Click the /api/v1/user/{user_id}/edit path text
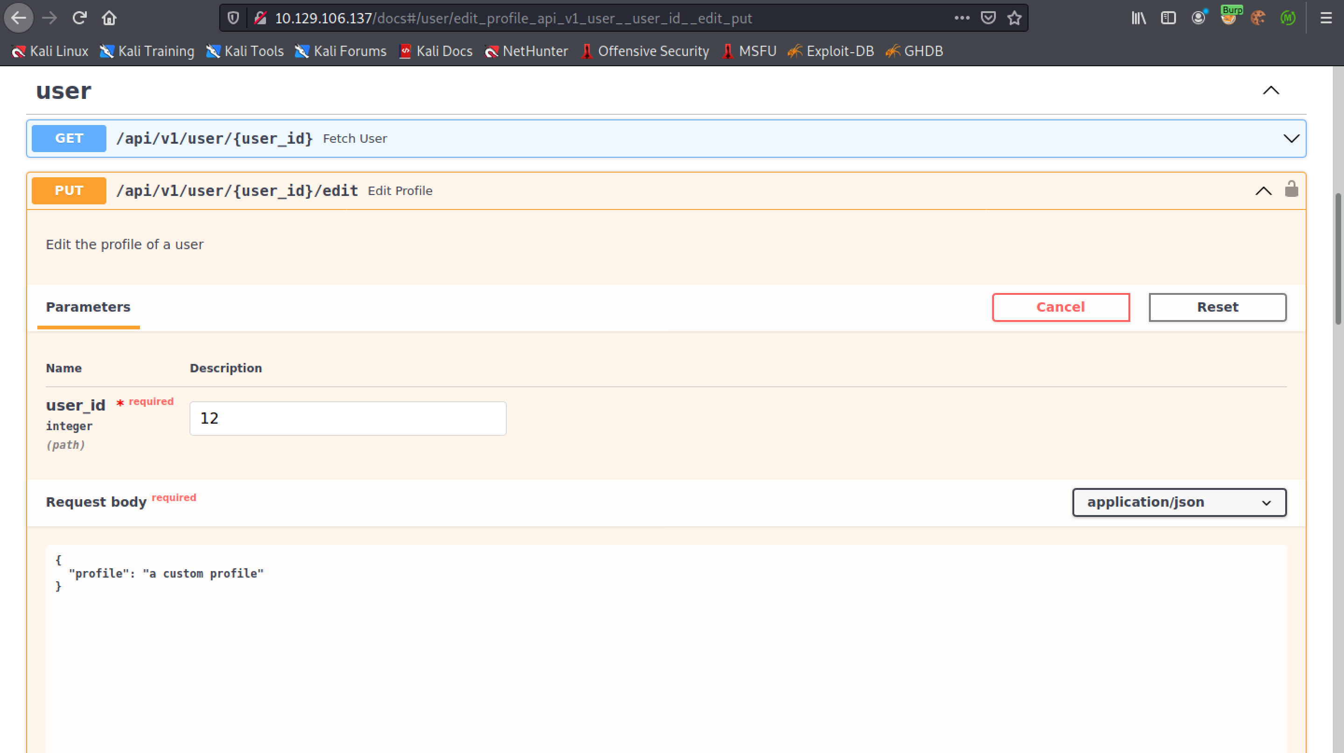The height and width of the screenshot is (753, 1344). pyautogui.click(x=237, y=191)
